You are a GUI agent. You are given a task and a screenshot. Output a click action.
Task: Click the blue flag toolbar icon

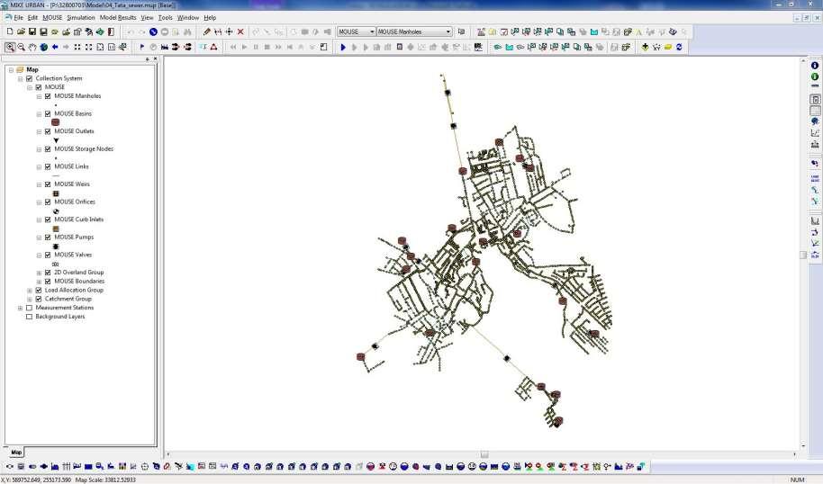click(141, 47)
